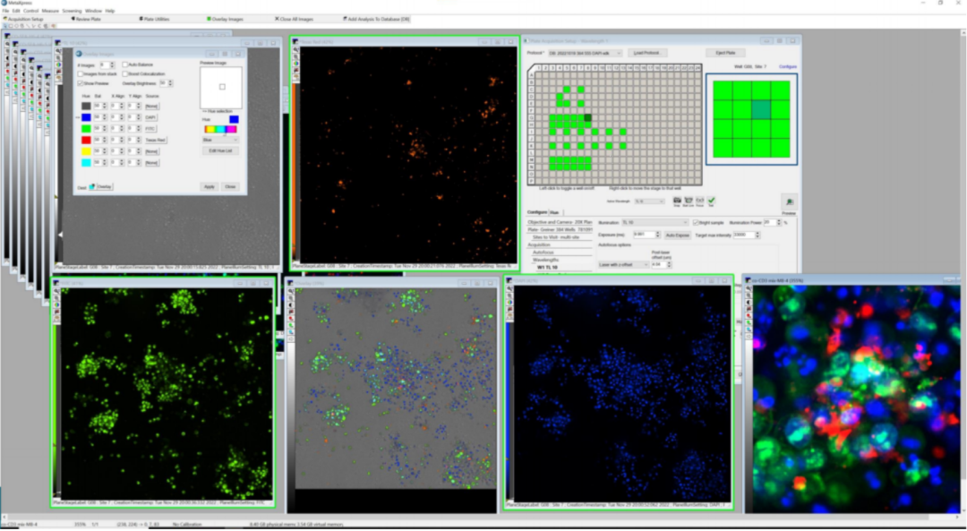Enable the Auto Balance checkbox
Viewport: 967px width, 531px height.
[x=125, y=65]
